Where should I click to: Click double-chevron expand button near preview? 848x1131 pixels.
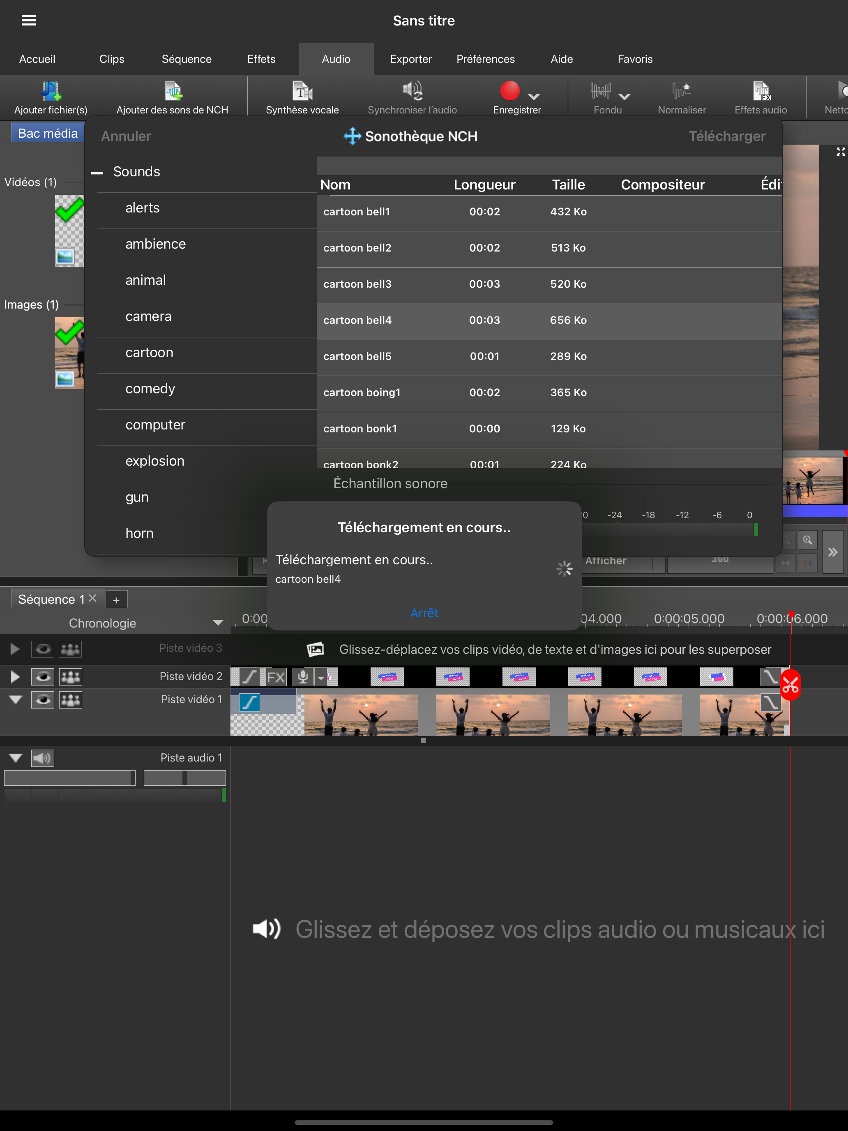pos(833,552)
